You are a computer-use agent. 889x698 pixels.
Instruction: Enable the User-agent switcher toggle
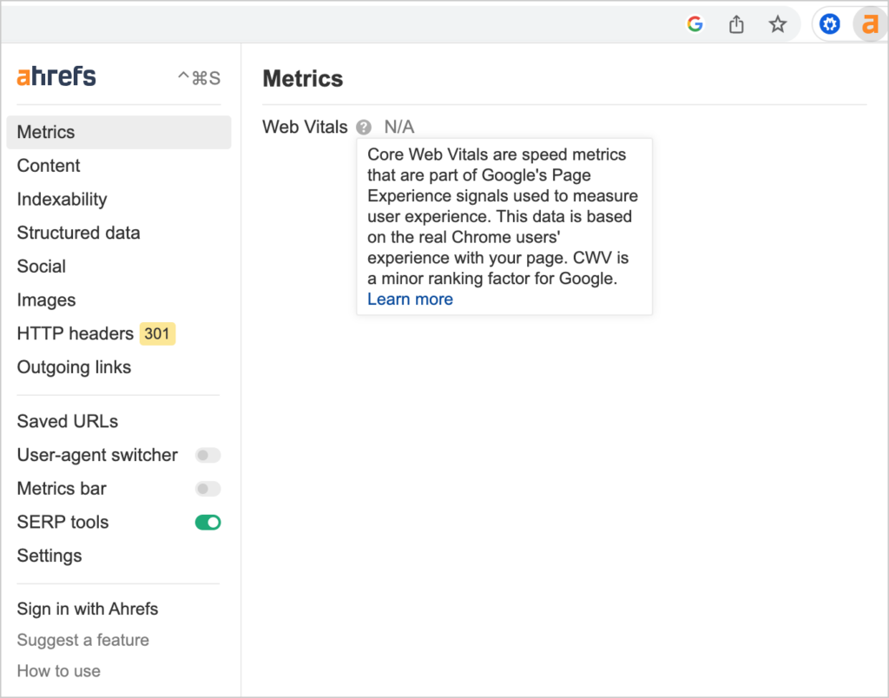207,455
